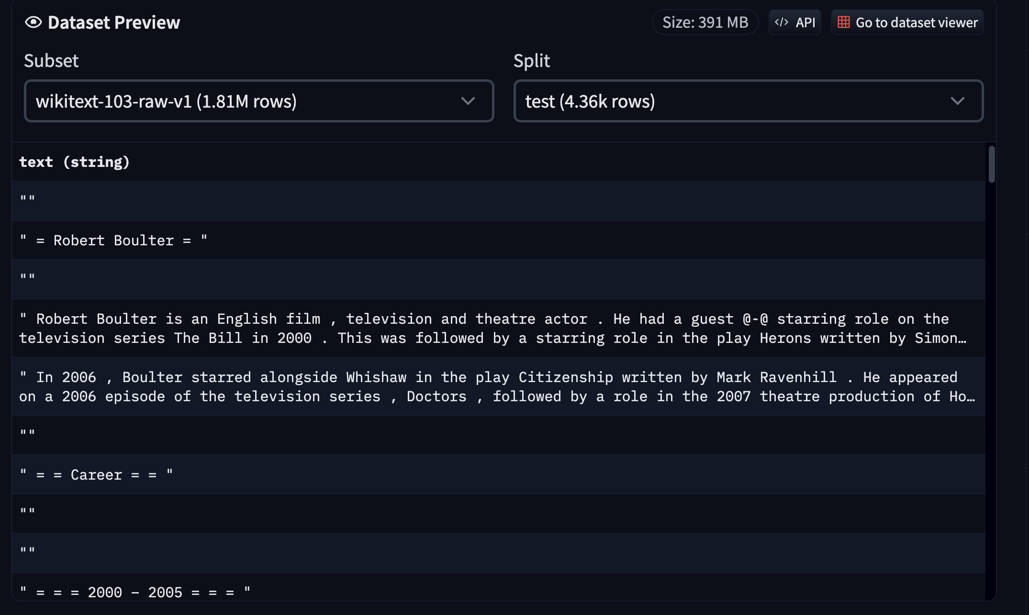
Task: Click the Dataset Preview heading
Action: pos(114,22)
